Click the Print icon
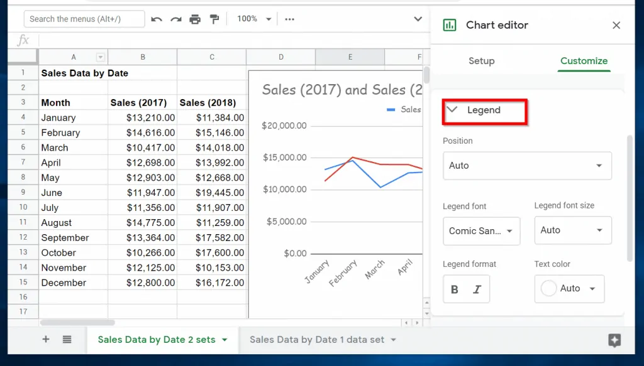The width and height of the screenshot is (644, 366). click(195, 19)
